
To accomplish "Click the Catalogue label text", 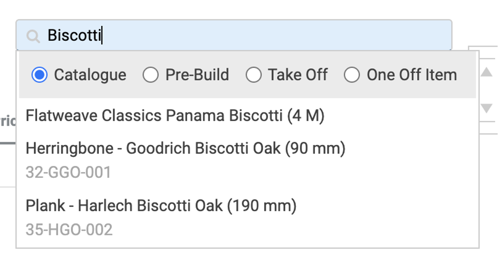I will (x=90, y=75).
